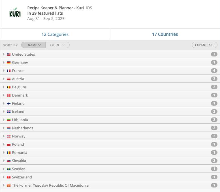This screenshot has width=220, height=192.
Task: Expand the Belgium row arrow
Action: [x=4, y=87]
